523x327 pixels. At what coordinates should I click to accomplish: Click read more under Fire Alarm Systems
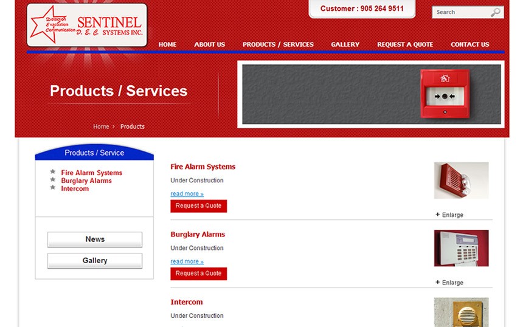pyautogui.click(x=187, y=194)
